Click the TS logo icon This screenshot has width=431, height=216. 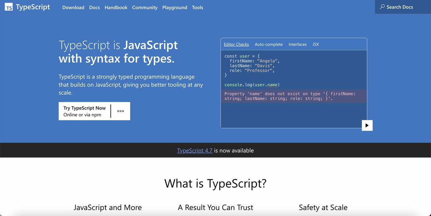pyautogui.click(x=8, y=7)
